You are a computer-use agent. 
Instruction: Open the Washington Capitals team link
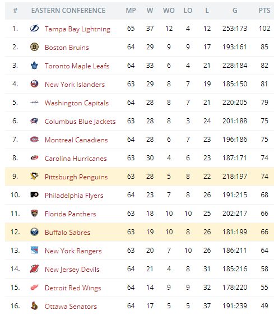(77, 103)
